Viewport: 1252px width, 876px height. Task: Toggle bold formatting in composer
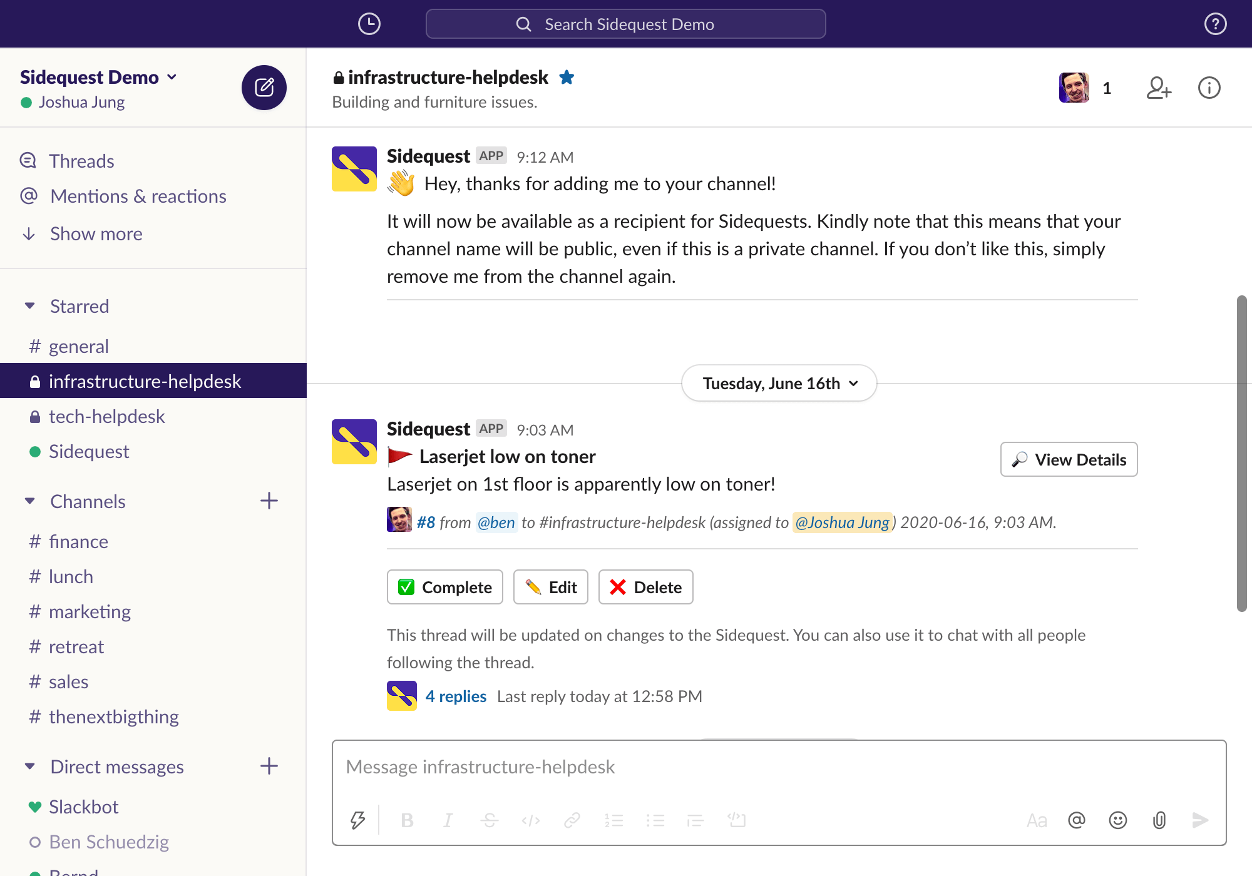407,820
